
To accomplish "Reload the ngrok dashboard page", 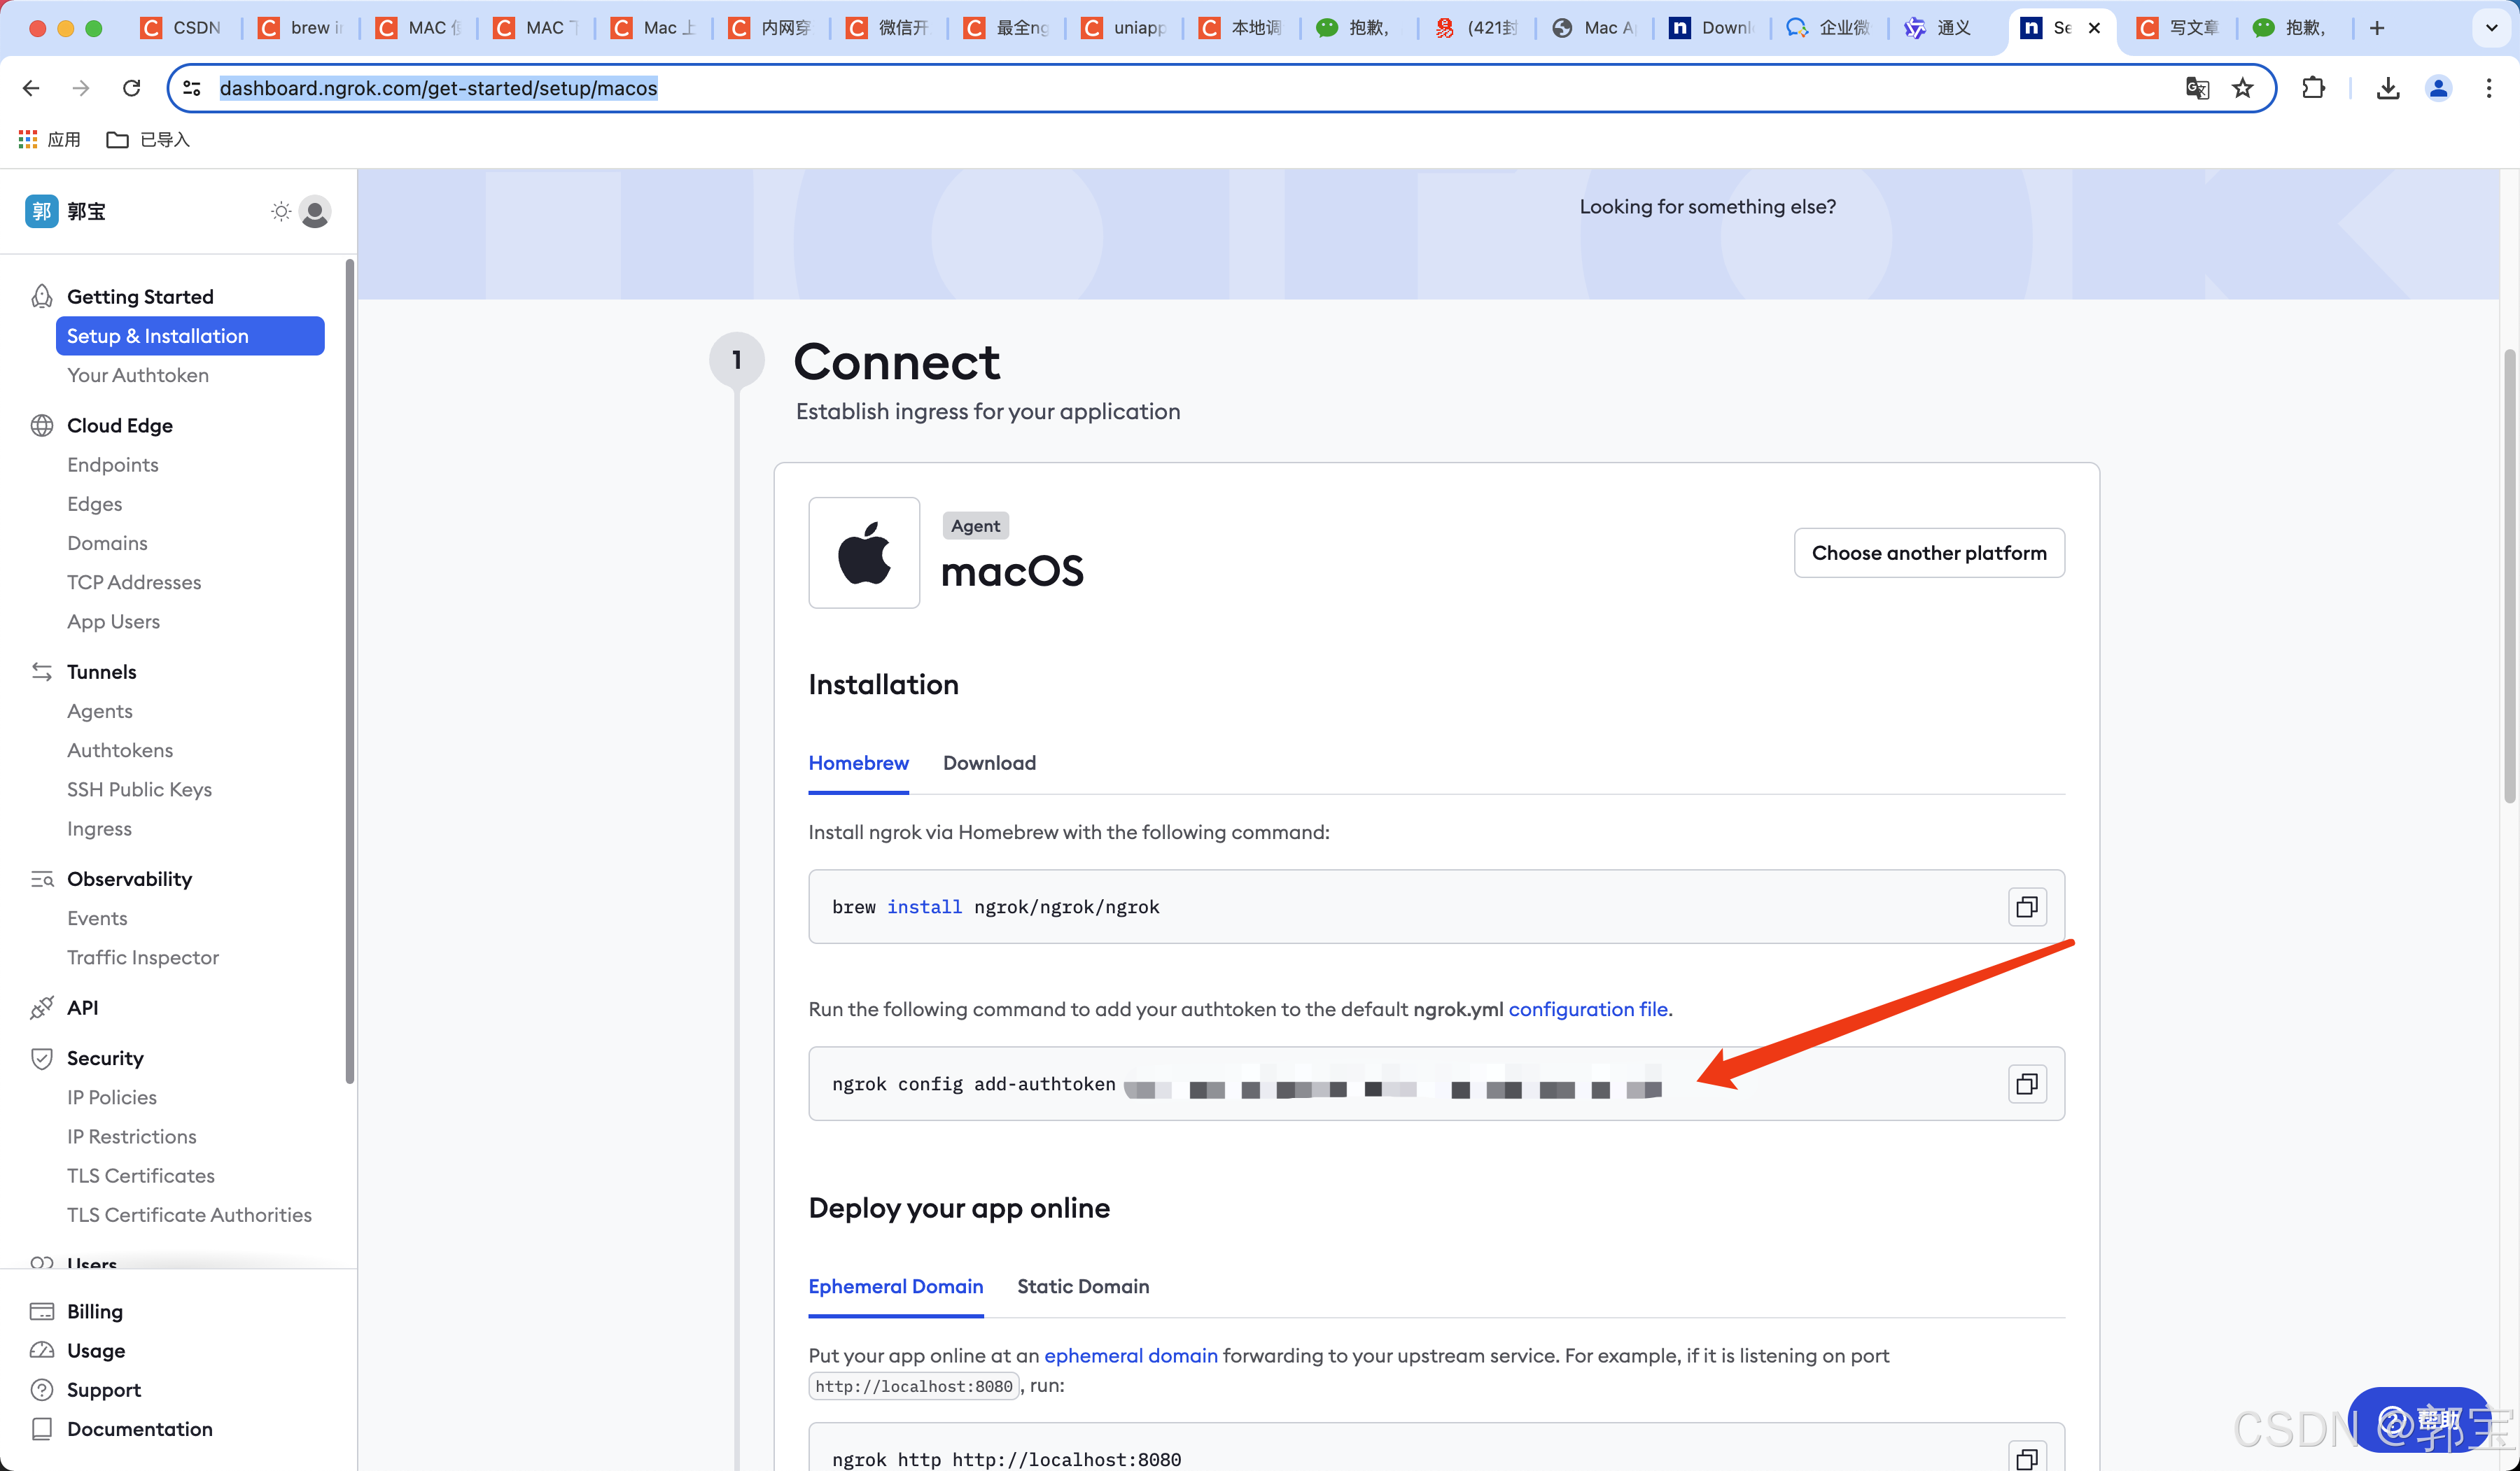I will point(131,88).
